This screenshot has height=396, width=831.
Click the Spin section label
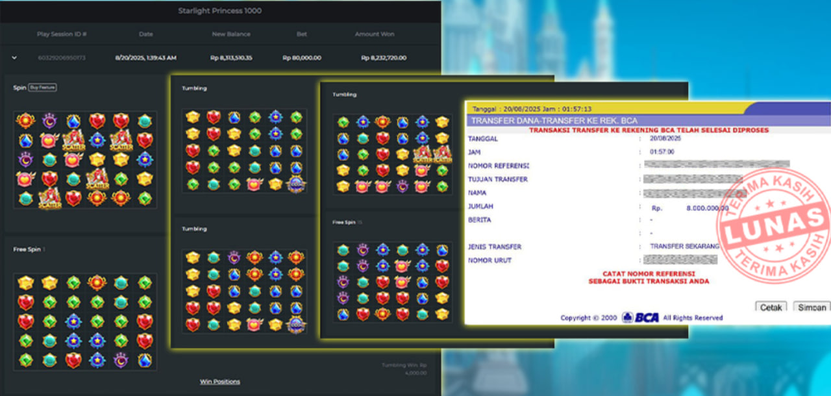tap(19, 87)
